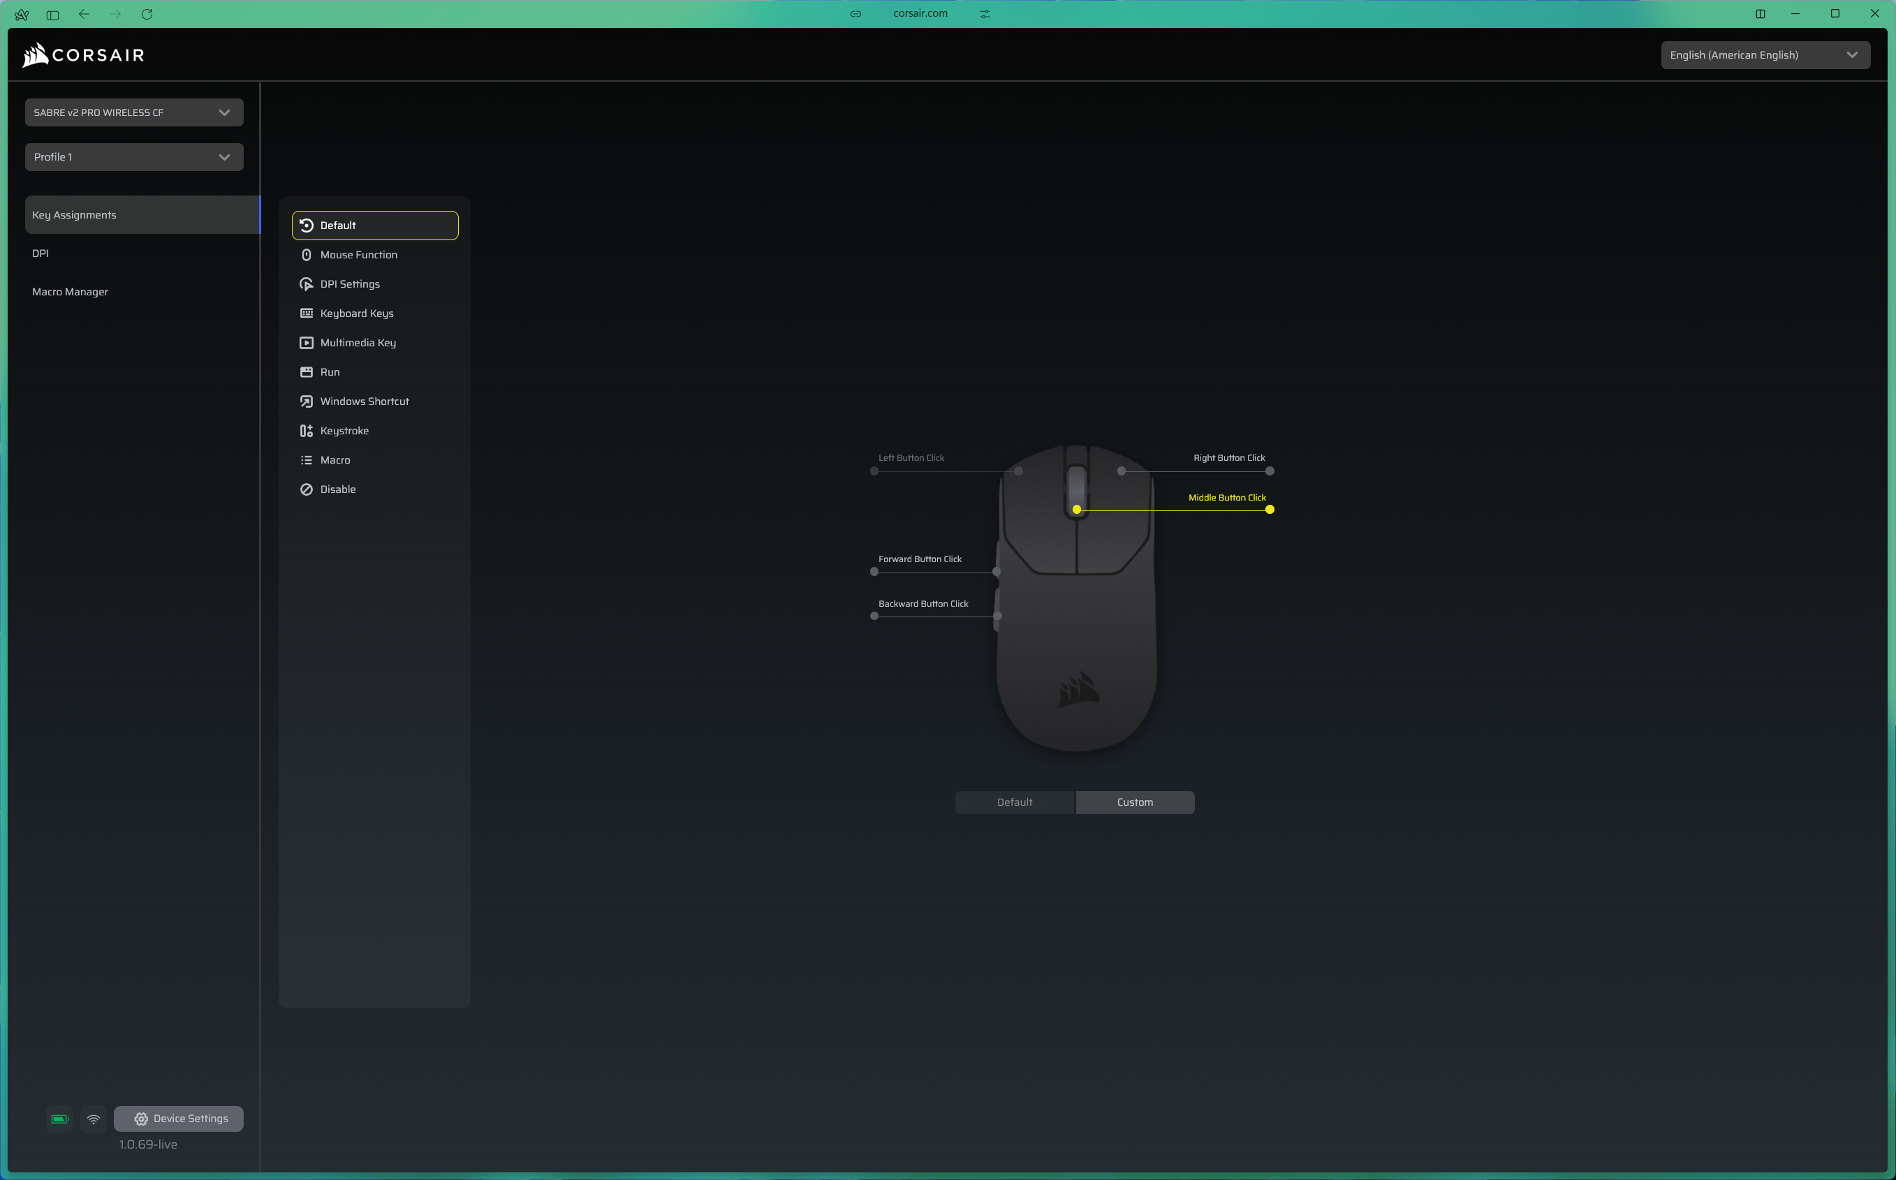Image resolution: width=1896 pixels, height=1180 pixels.
Task: Open Device Settings button
Action: [179, 1119]
